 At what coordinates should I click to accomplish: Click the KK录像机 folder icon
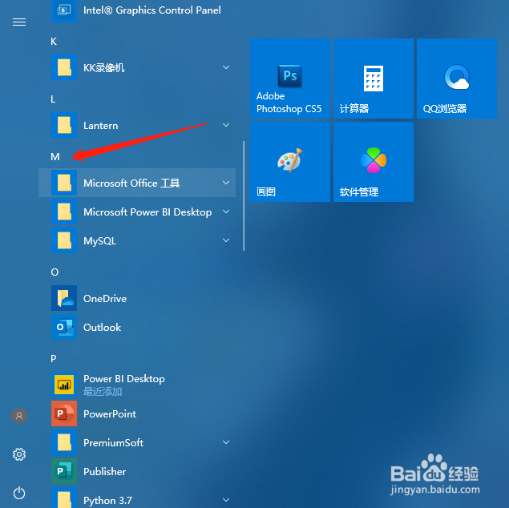(x=64, y=67)
